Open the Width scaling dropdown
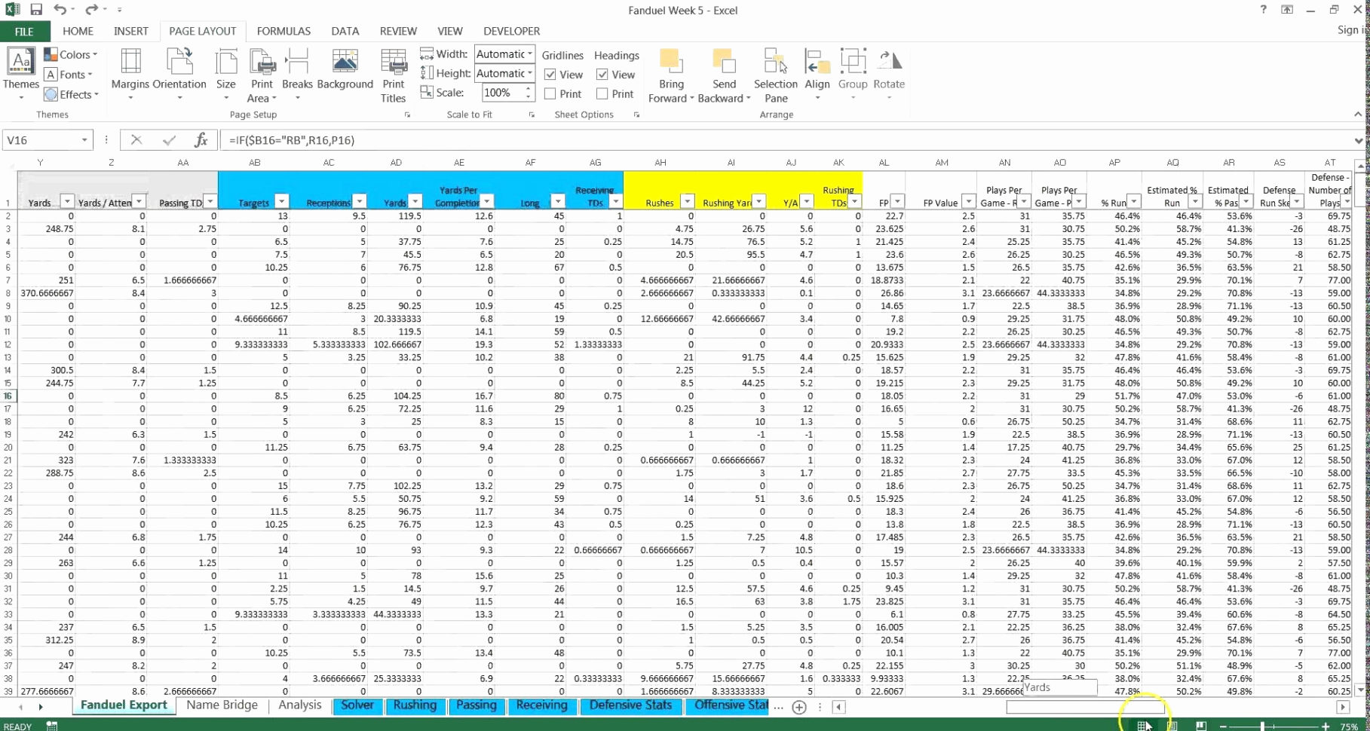 coord(529,54)
